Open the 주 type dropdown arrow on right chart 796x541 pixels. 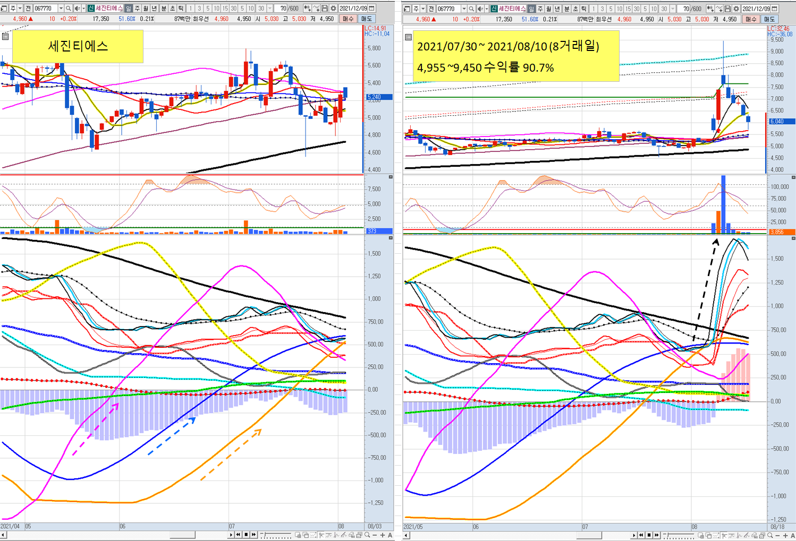click(x=423, y=9)
